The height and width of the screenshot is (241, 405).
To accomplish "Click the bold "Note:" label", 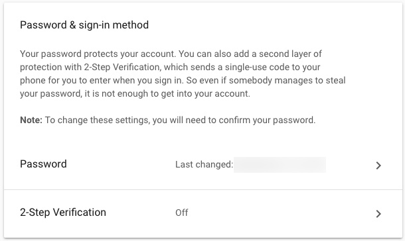I will [31, 120].
